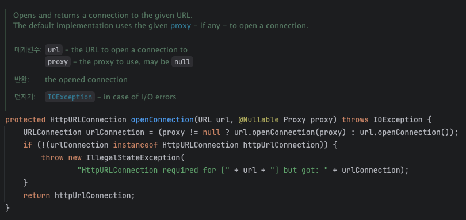Click the 'if' keyword
466x220 pixels.
[x=28, y=145]
